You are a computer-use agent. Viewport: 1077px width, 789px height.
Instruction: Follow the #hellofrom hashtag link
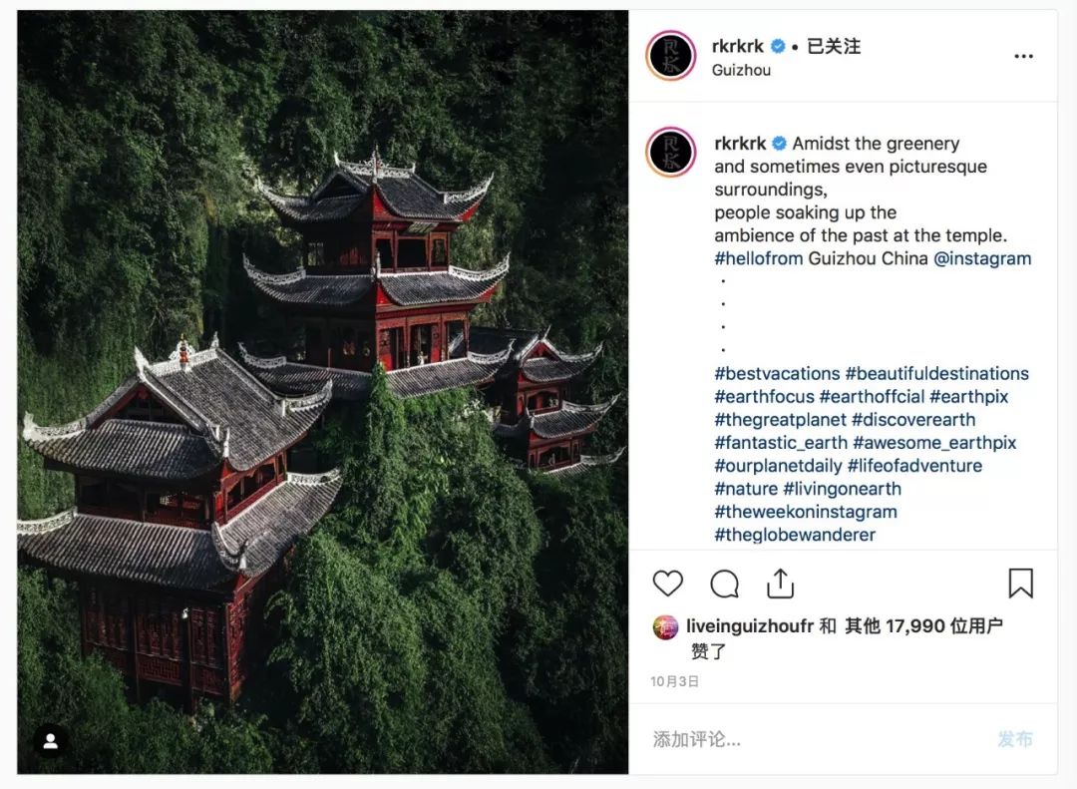[x=758, y=258]
